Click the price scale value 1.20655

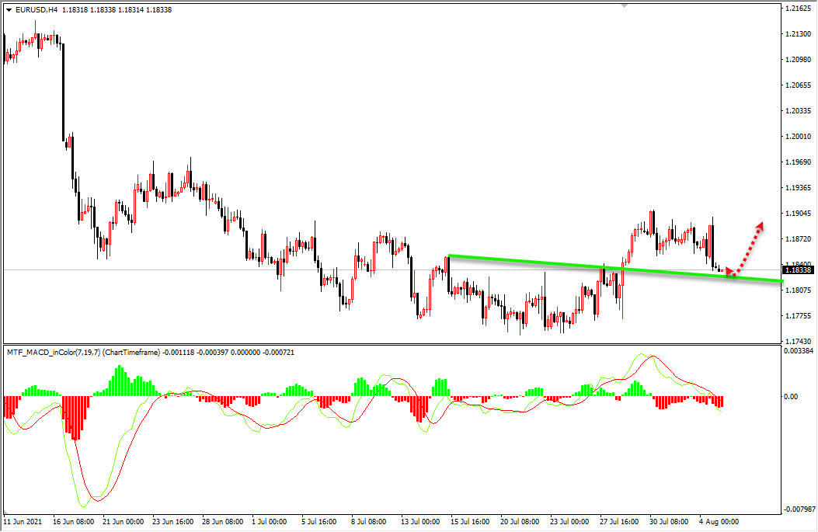pyautogui.click(x=798, y=85)
